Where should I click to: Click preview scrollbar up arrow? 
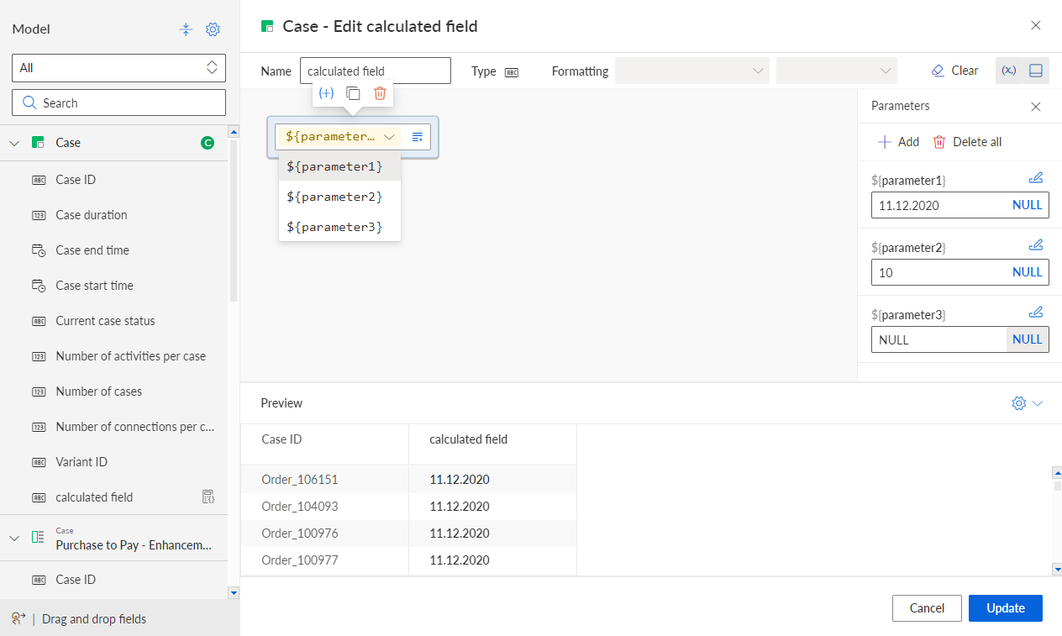(x=1057, y=472)
